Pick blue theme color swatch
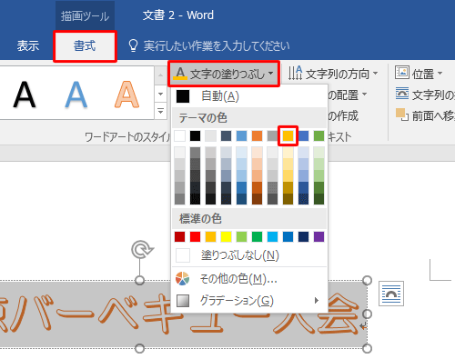This screenshot has width=455, height=359. click(x=304, y=136)
